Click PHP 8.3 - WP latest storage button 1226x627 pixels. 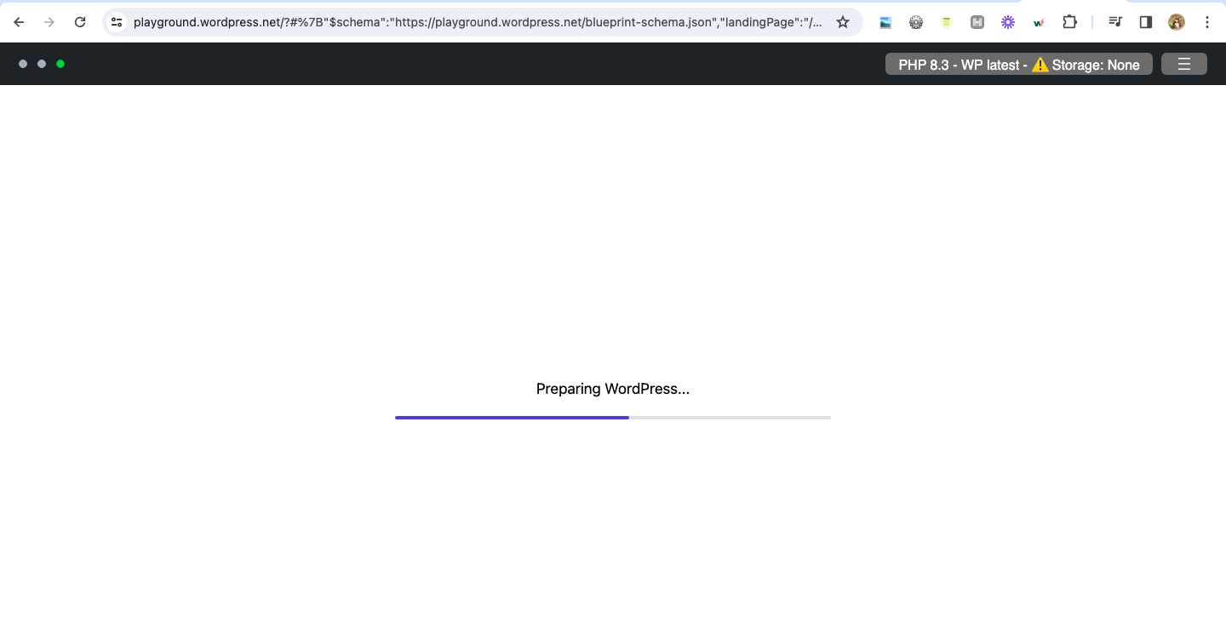click(1019, 64)
